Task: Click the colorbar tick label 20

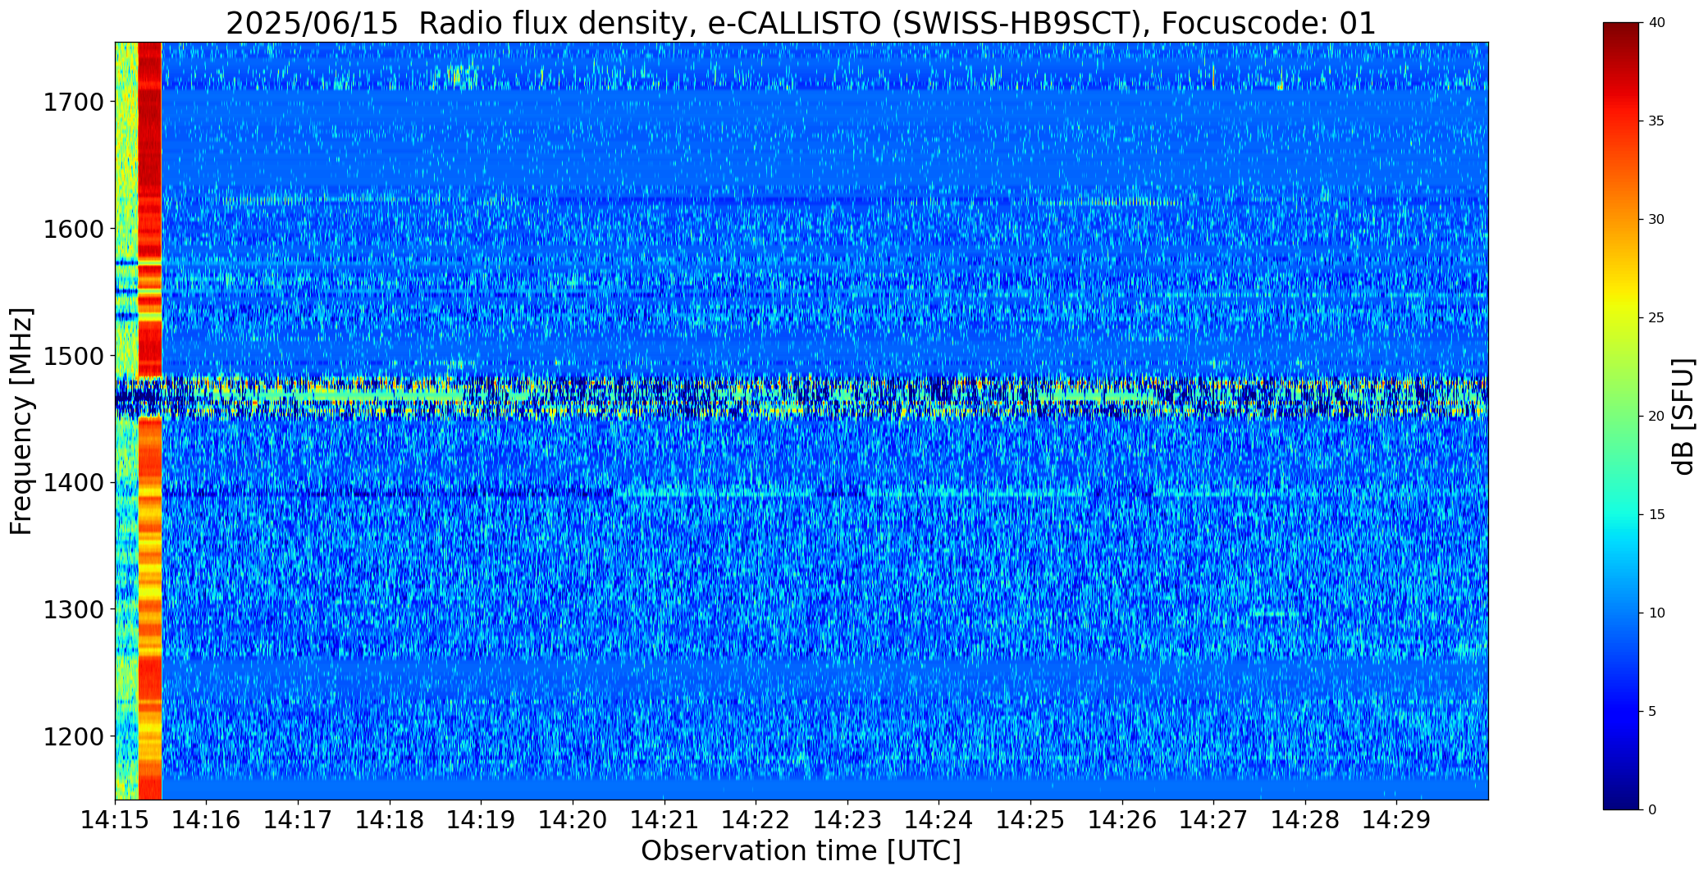Action: [1655, 417]
